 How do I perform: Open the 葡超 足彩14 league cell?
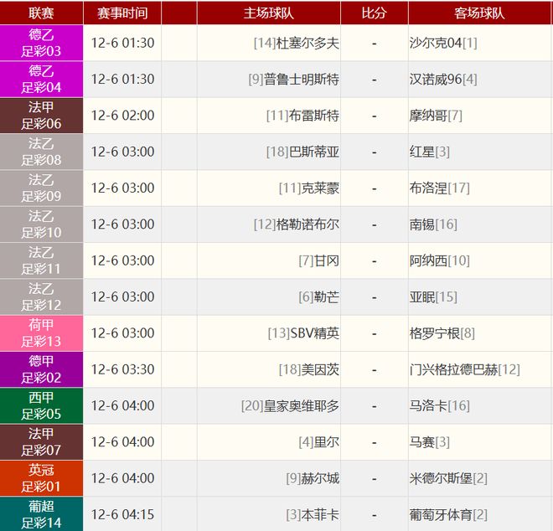click(41, 513)
